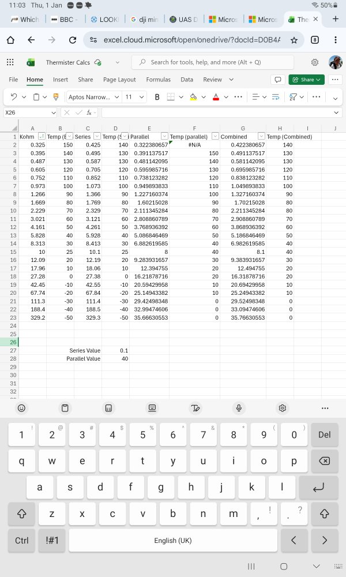Switch to the Review tab

click(x=213, y=80)
